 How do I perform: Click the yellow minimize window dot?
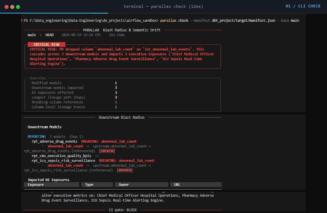coord(12,7)
